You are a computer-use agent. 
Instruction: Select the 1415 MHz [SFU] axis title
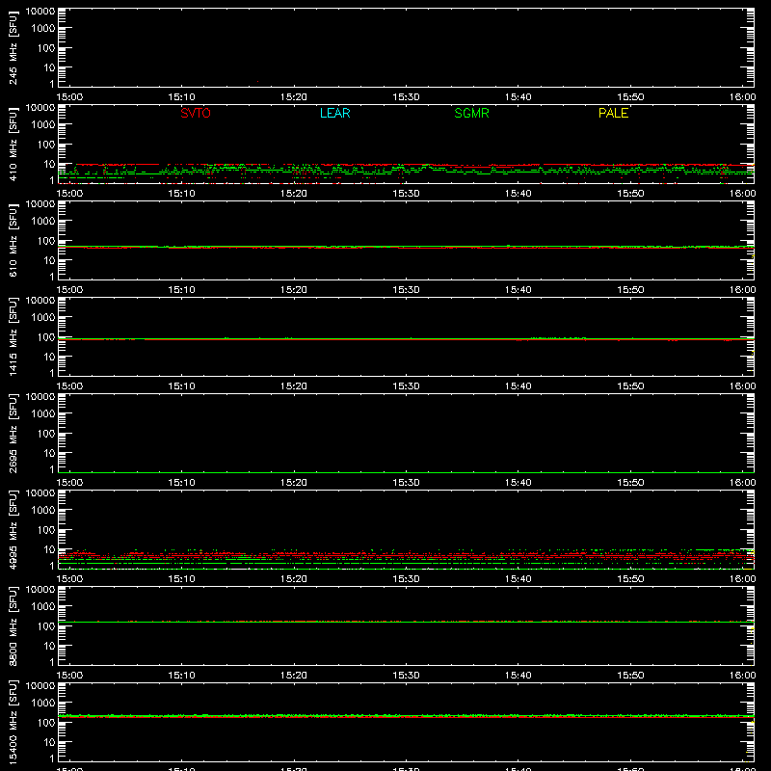click(13, 336)
